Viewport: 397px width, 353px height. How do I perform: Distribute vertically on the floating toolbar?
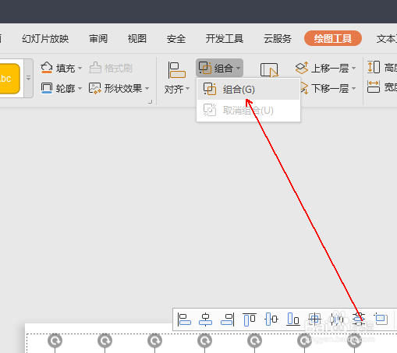359,319
